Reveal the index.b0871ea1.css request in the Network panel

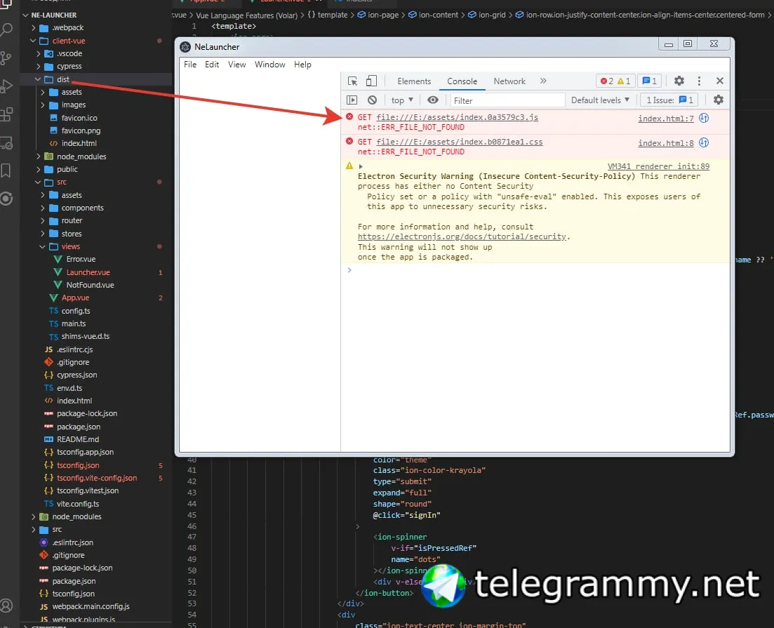coord(704,142)
